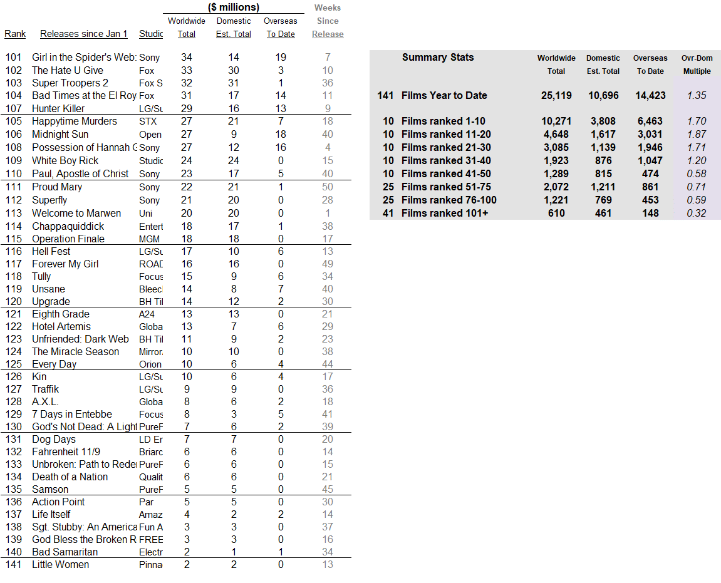This screenshot has height=583, width=721.
Task: Click 'Superfly' title cell
Action: click(x=49, y=200)
